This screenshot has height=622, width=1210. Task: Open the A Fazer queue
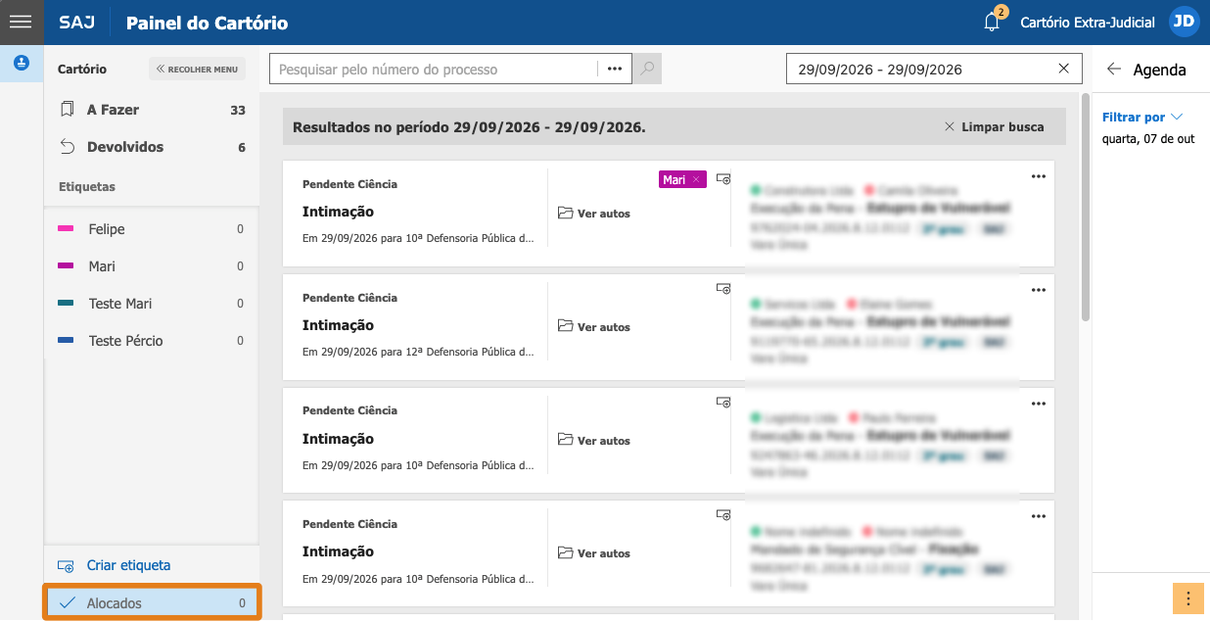tap(152, 110)
